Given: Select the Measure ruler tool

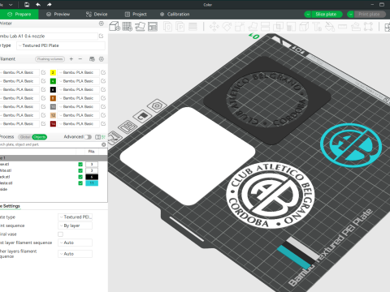Looking at the screenshot, I should [342, 27].
